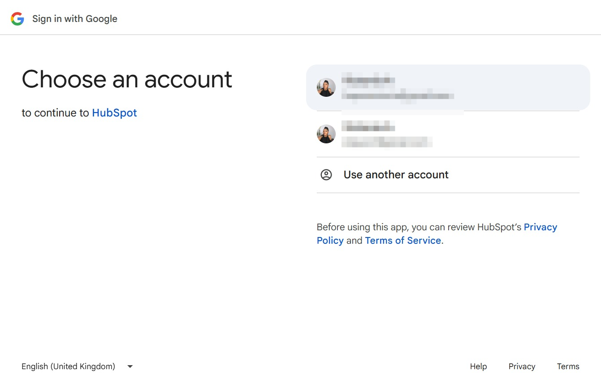This screenshot has height=388, width=601.
Task: Click the Help footer link
Action: pos(478,366)
